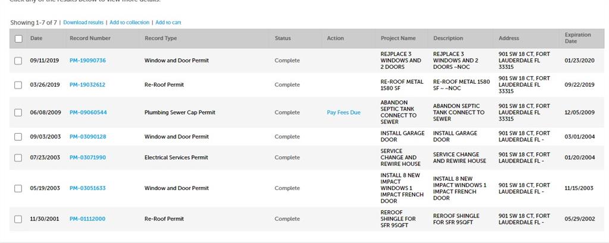Click Add to cart link
This screenshot has width=609, height=243.
[x=168, y=23]
